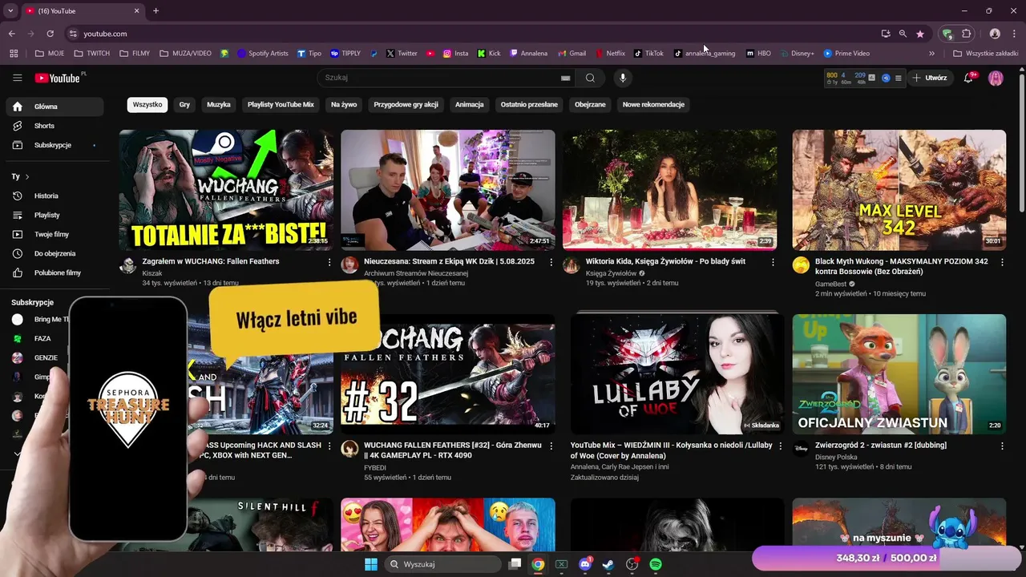The width and height of the screenshot is (1026, 577).
Task: Toggle the bookmark star in the address bar
Action: (920, 34)
